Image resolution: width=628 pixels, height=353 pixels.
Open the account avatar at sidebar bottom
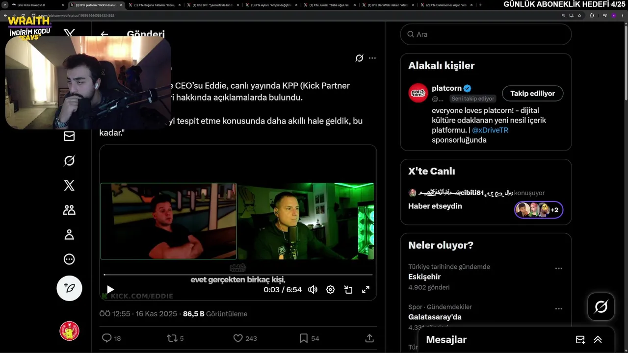pyautogui.click(x=69, y=331)
